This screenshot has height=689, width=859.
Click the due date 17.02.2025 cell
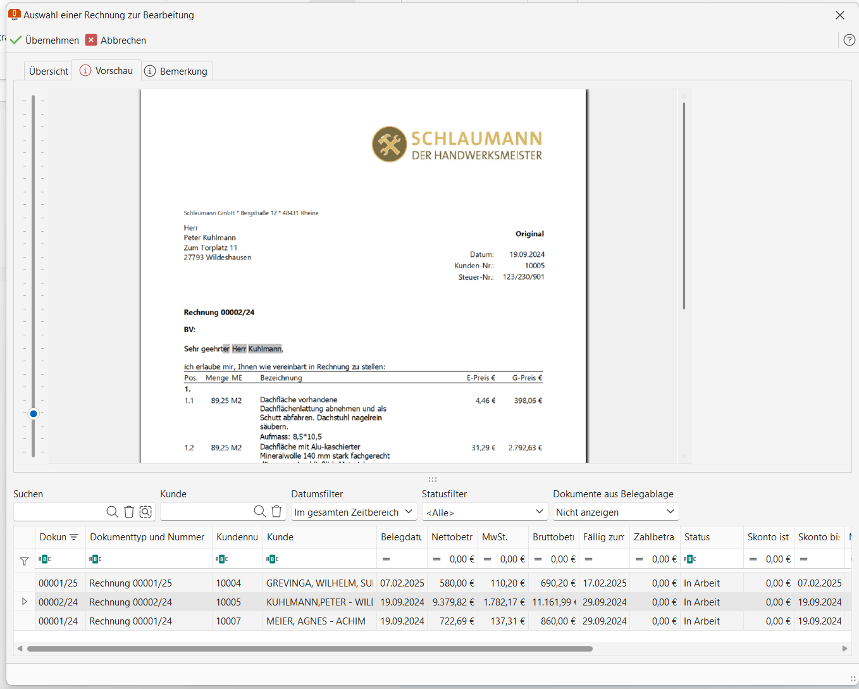(604, 583)
